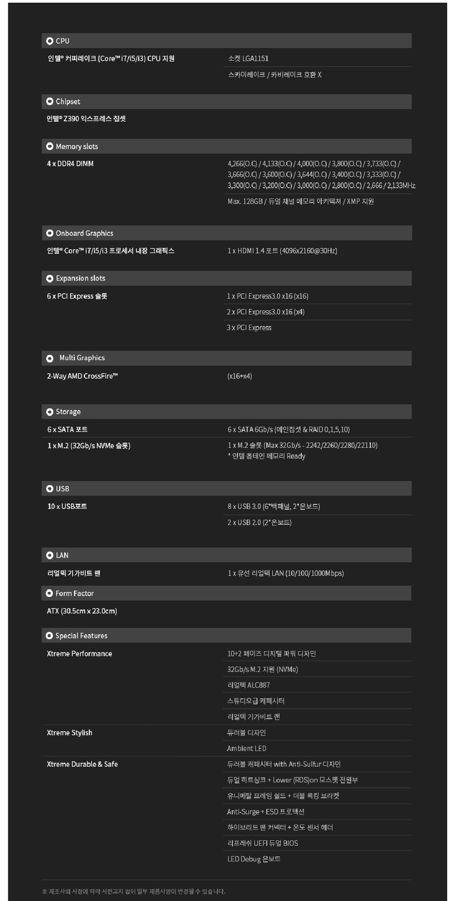The height and width of the screenshot is (901, 453).
Task: Click the bullet icon next to Form Factor
Action: pyautogui.click(x=50, y=593)
